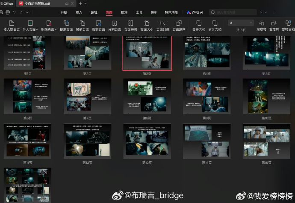Viewport: 295px width, 203px height.
Task: Open the page number dropdown showing 3
Action: click(241, 23)
